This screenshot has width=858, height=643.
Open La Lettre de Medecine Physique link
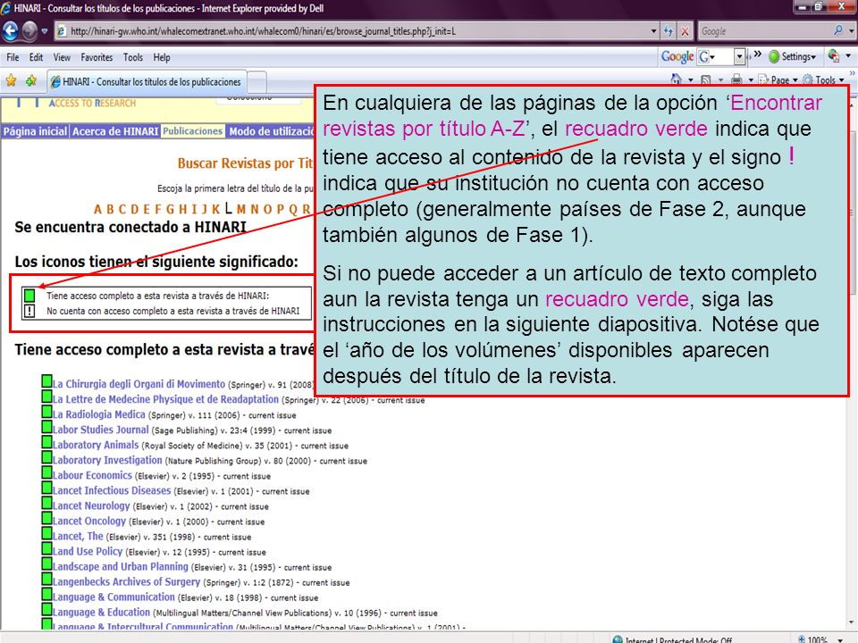[166, 399]
